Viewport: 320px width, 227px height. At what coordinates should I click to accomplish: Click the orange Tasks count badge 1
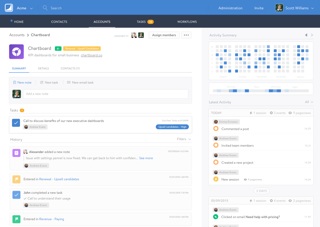(22, 110)
